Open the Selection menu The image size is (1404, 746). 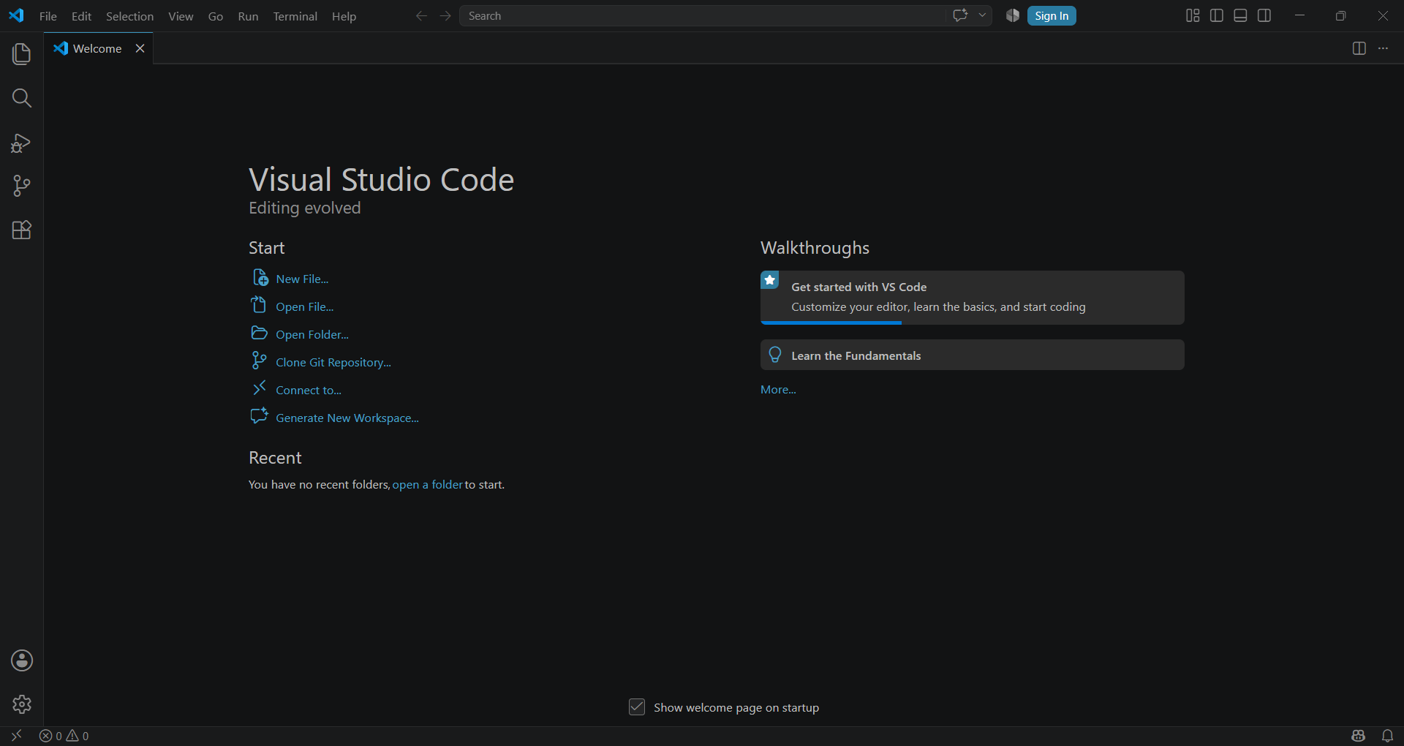click(x=129, y=16)
